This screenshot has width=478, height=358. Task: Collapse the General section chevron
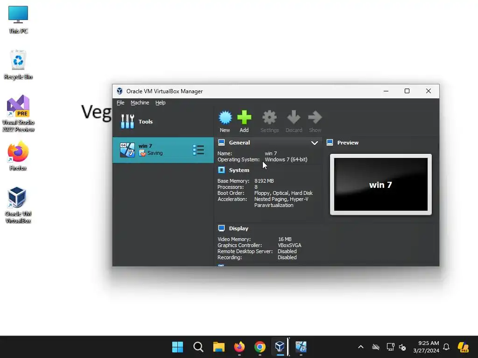point(314,143)
